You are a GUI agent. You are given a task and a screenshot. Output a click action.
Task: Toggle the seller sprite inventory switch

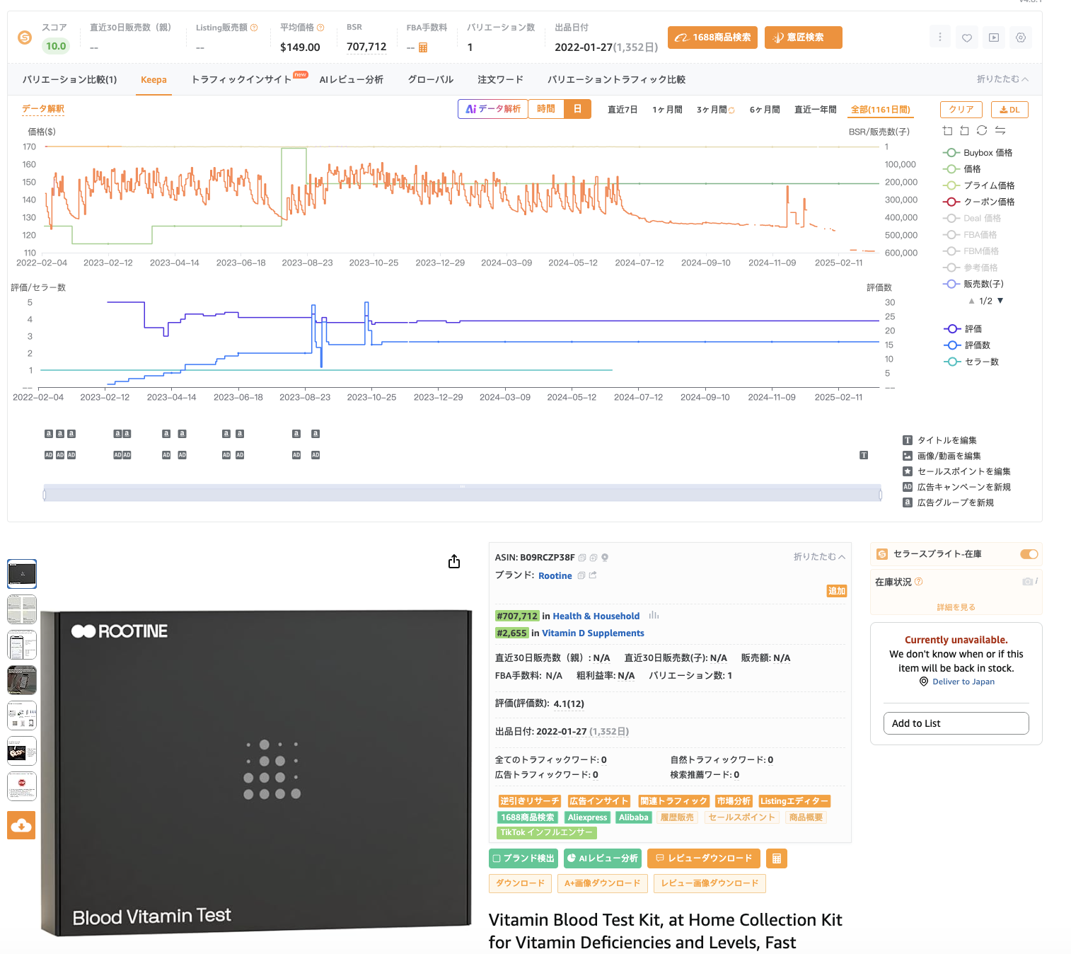coord(1029,554)
